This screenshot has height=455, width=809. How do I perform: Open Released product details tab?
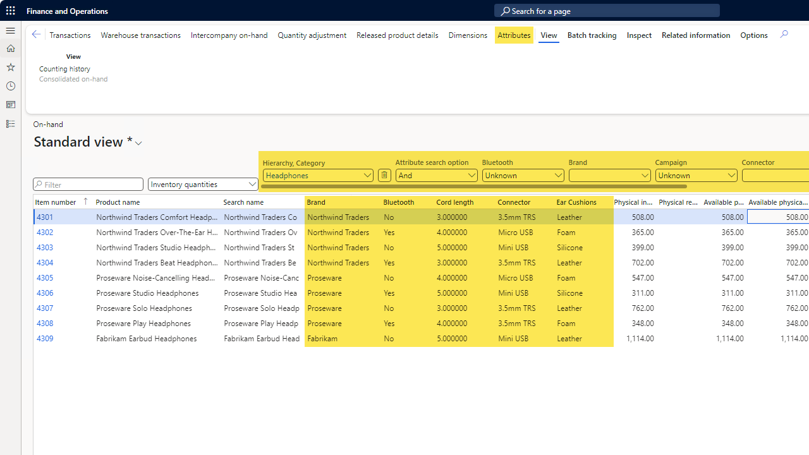(398, 35)
